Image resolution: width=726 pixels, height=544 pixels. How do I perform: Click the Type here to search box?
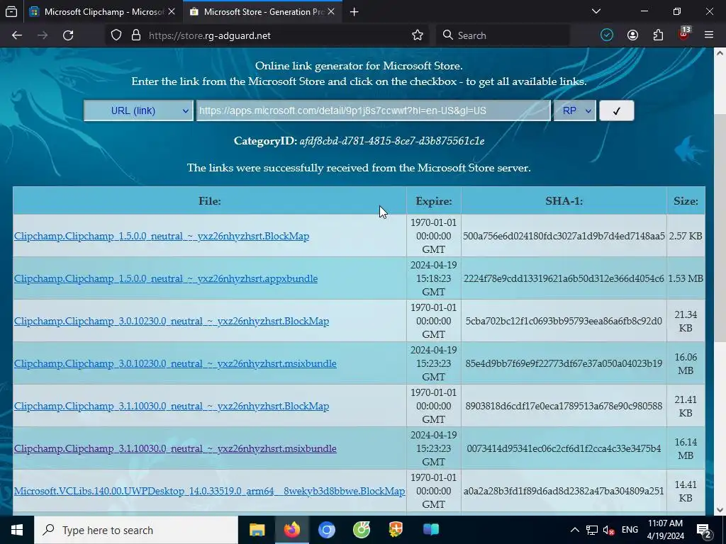pyautogui.click(x=136, y=530)
